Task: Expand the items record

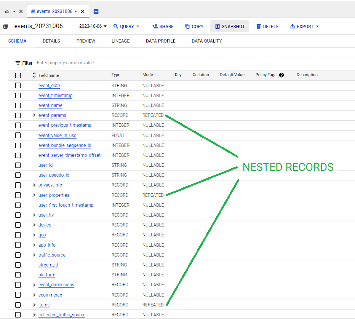Action: pos(34,305)
